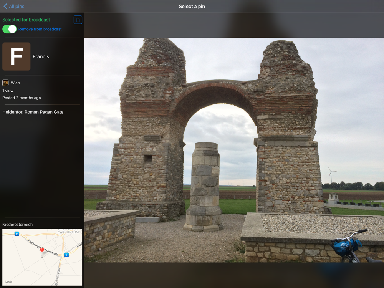Open the Legal link on map
Image resolution: width=384 pixels, height=288 pixels.
point(9,281)
